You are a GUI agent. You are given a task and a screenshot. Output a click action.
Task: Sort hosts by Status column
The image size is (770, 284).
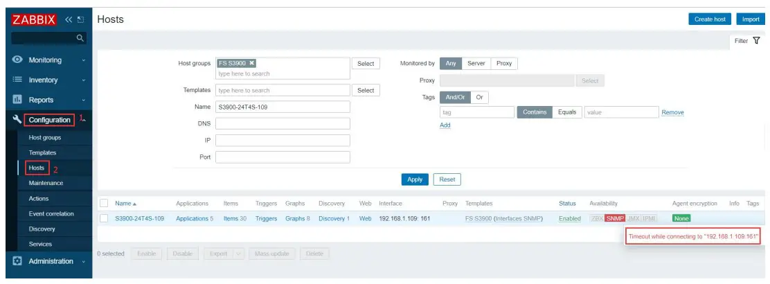point(567,203)
